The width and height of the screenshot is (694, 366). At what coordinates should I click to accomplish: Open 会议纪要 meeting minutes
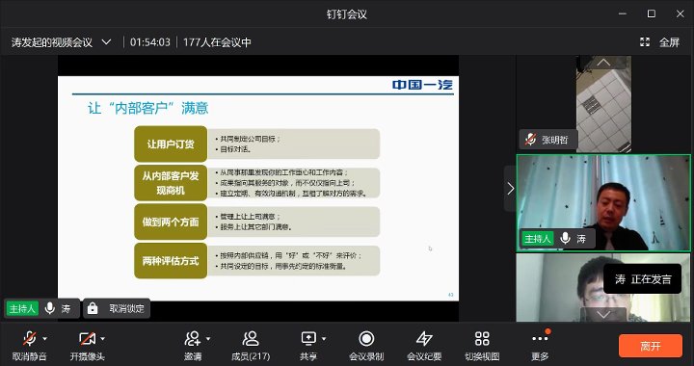click(424, 339)
